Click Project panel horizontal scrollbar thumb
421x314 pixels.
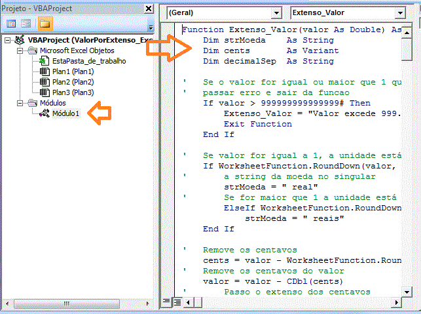(66, 304)
